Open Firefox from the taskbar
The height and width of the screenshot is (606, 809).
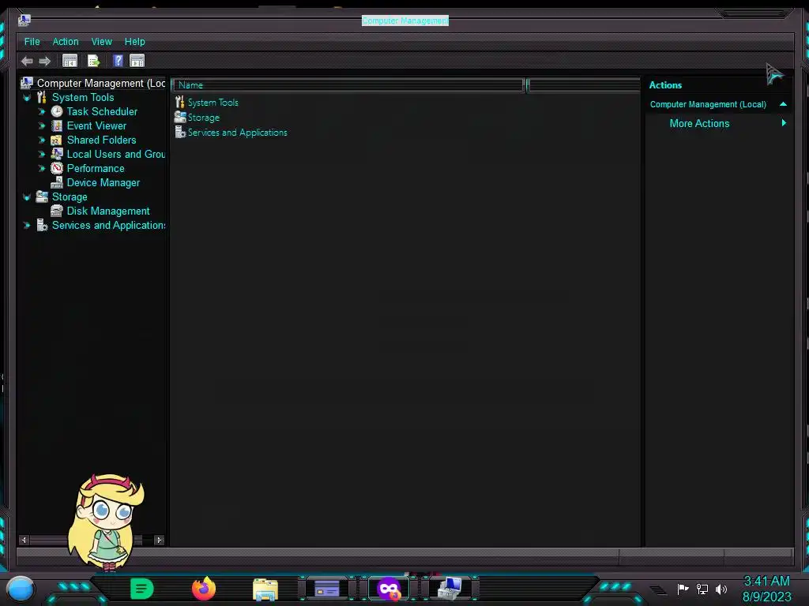(x=203, y=589)
